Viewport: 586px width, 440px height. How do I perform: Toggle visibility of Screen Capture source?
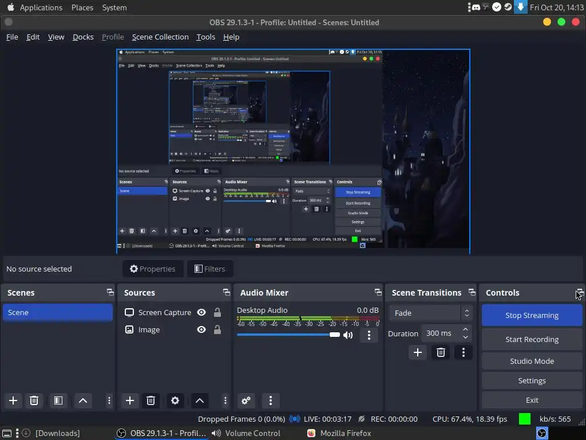tap(201, 312)
